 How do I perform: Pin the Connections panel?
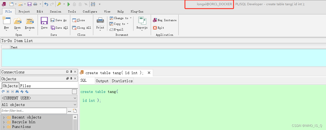71,72
